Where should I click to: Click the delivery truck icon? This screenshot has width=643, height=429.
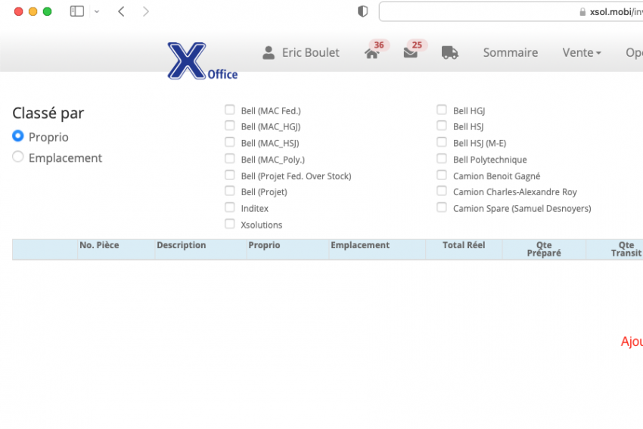point(450,53)
